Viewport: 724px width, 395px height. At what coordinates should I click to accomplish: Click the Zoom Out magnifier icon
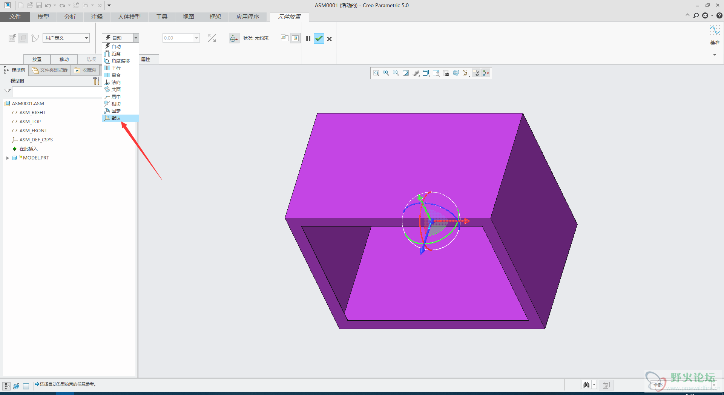tap(396, 73)
